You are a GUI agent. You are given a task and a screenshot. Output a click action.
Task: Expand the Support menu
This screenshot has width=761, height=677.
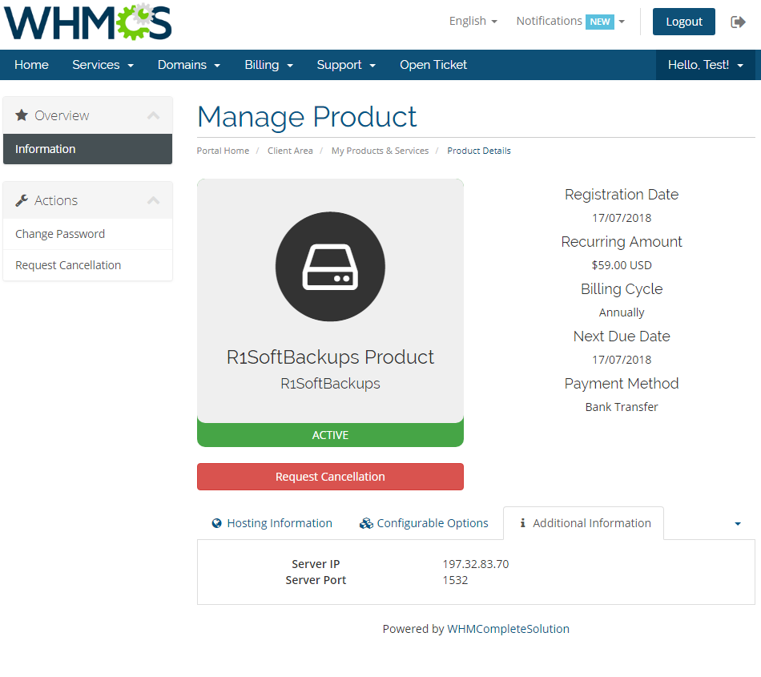point(346,65)
